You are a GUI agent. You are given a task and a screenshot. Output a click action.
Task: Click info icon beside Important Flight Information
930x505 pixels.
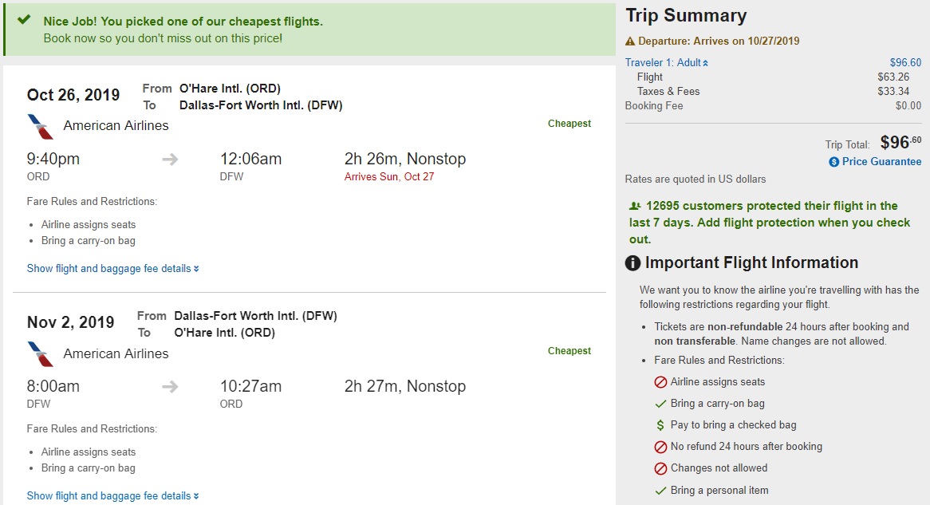click(x=633, y=263)
